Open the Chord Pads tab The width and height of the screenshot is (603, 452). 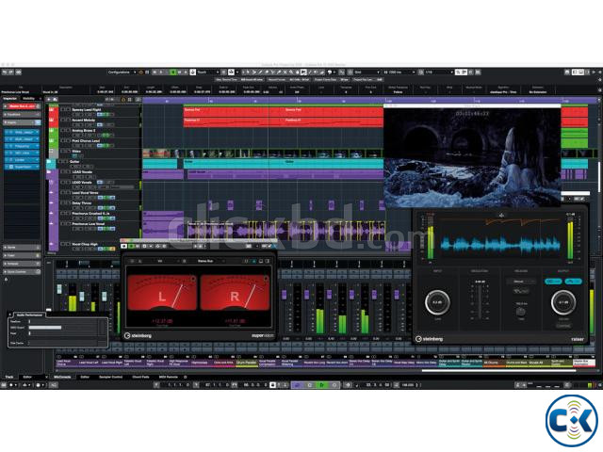point(140,377)
